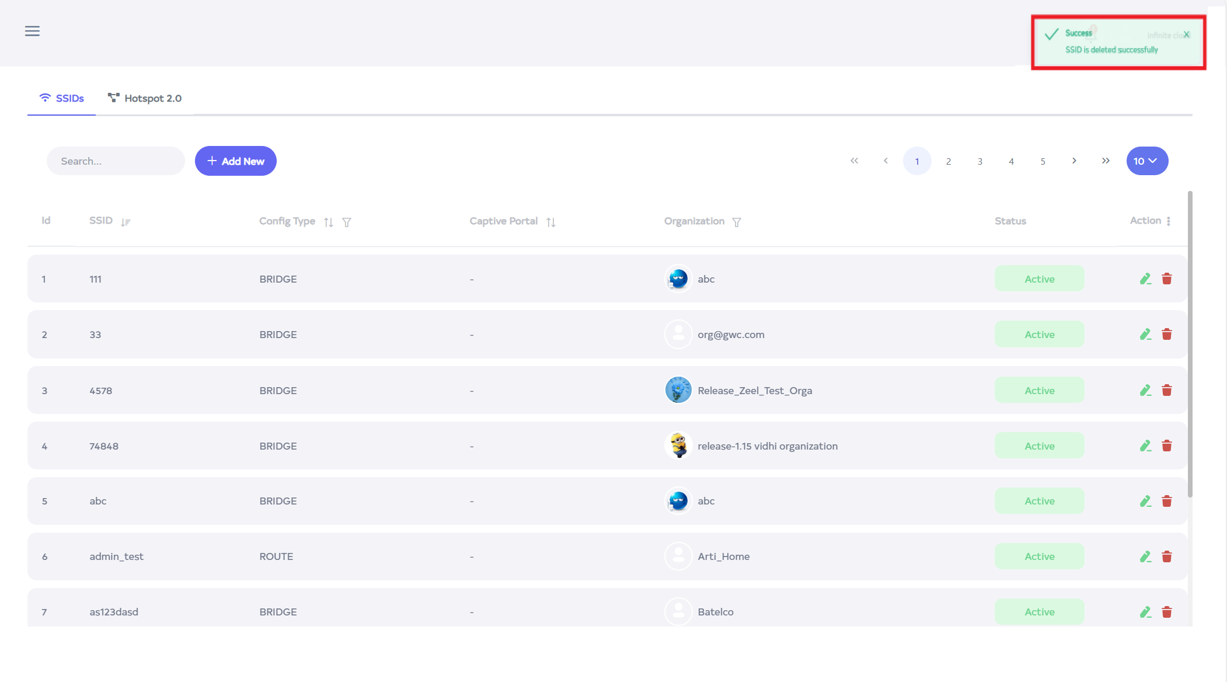
Task: Go to next page chevron
Action: click(1074, 161)
